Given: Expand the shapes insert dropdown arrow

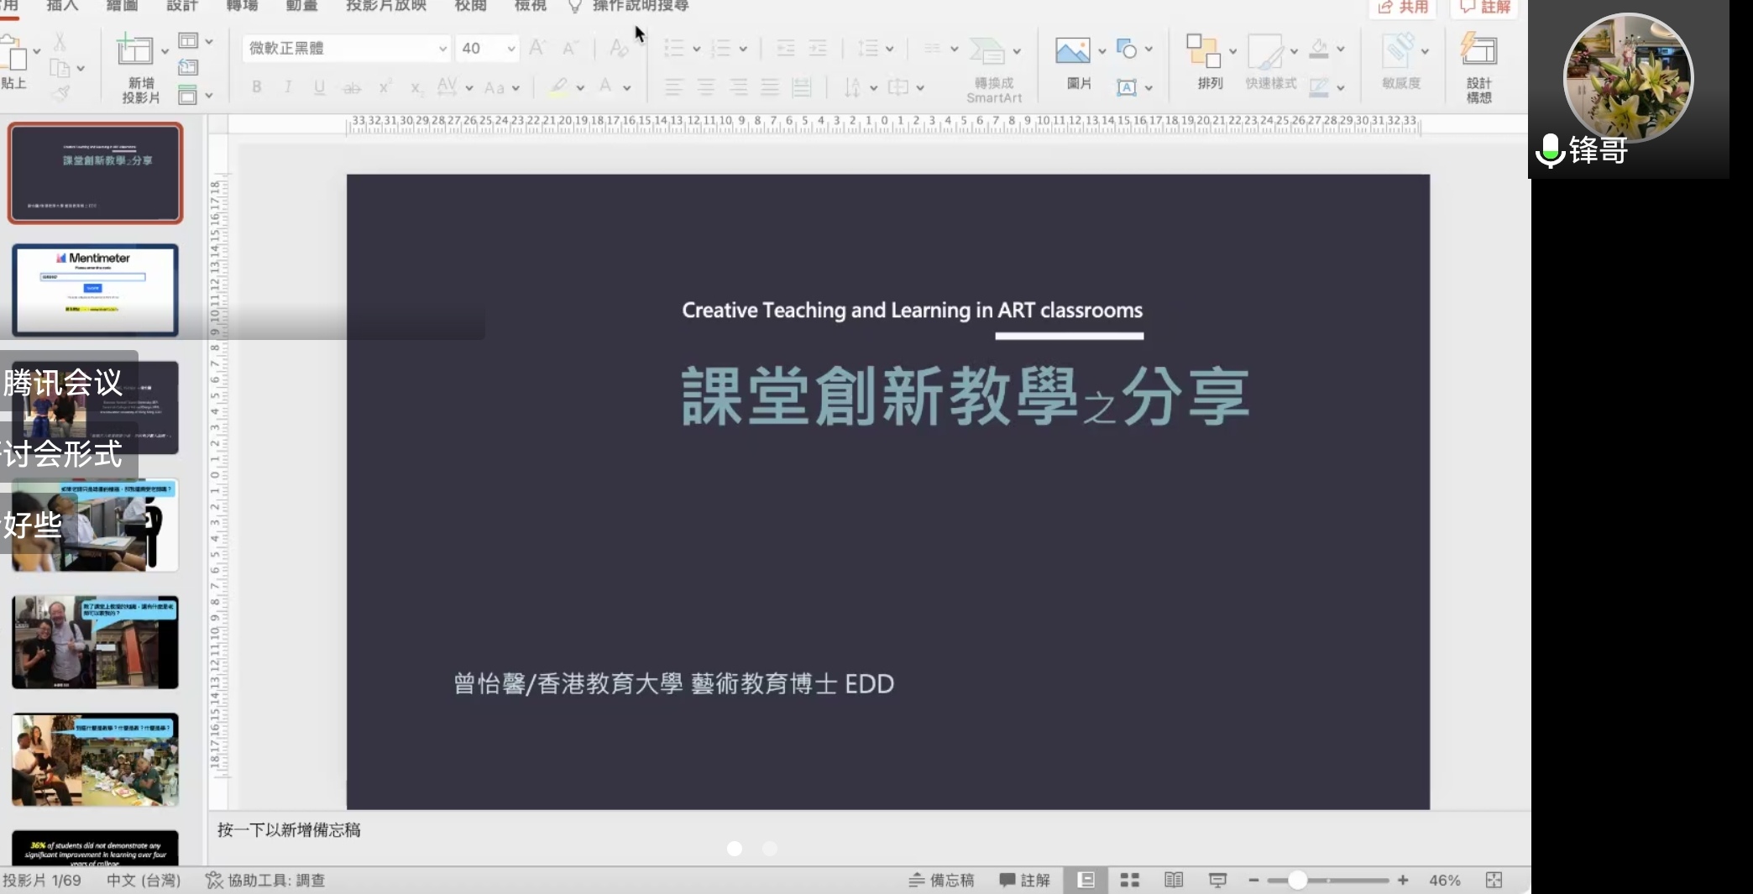Looking at the screenshot, I should tap(1149, 50).
